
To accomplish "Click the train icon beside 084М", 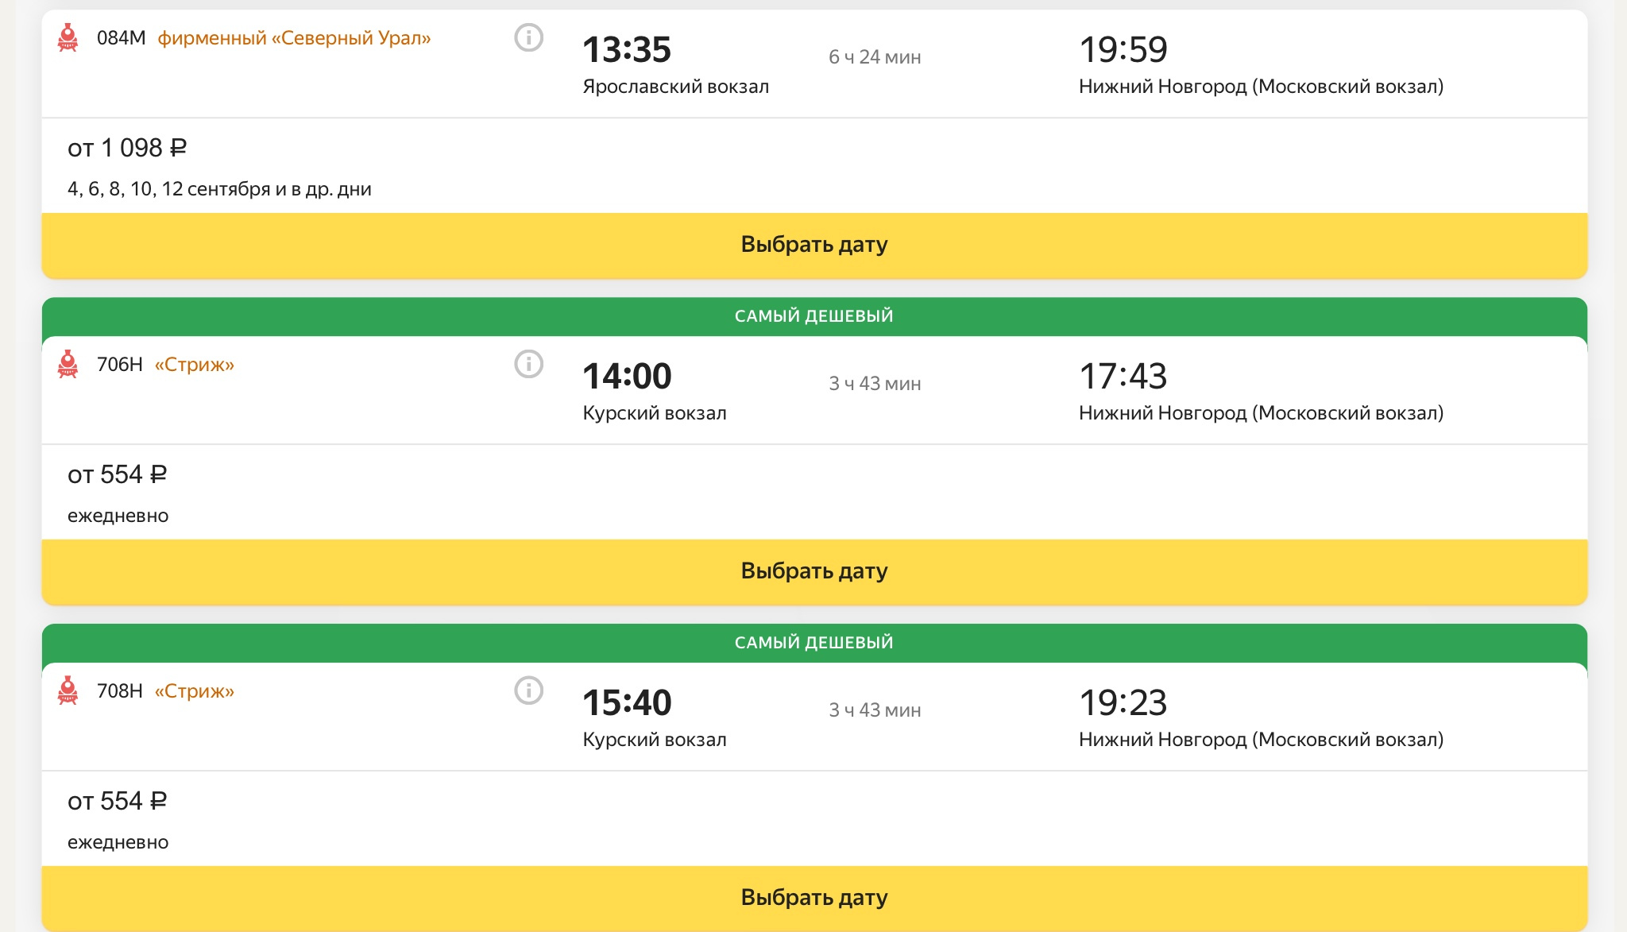I will click(x=68, y=37).
